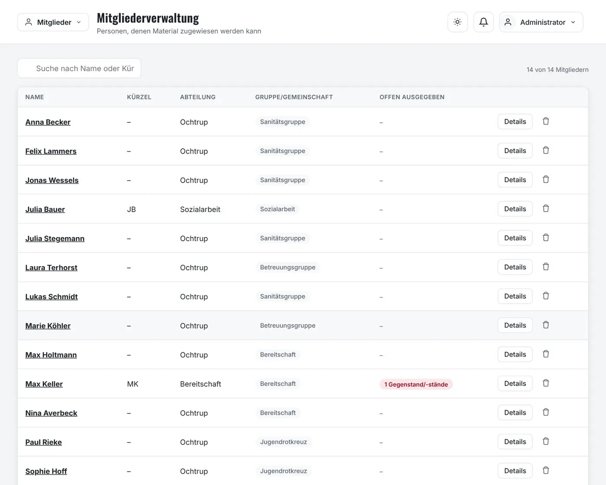Image resolution: width=606 pixels, height=485 pixels.
Task: Click the ABTEILUNG column header
Action: [x=198, y=97]
